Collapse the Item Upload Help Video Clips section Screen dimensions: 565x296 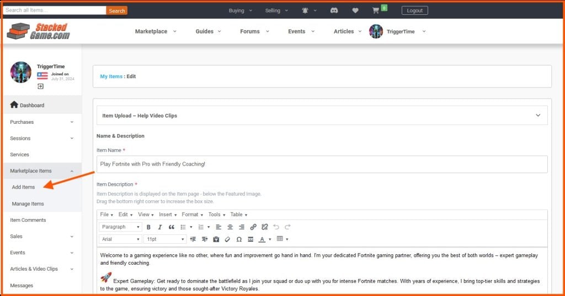538,116
